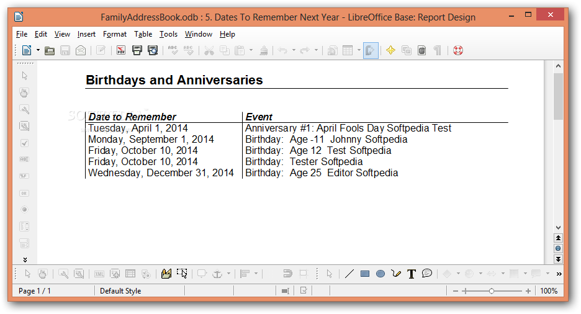This screenshot has height=314, width=581.
Task: Click the Check Box control in sidebar
Action: coord(24,143)
